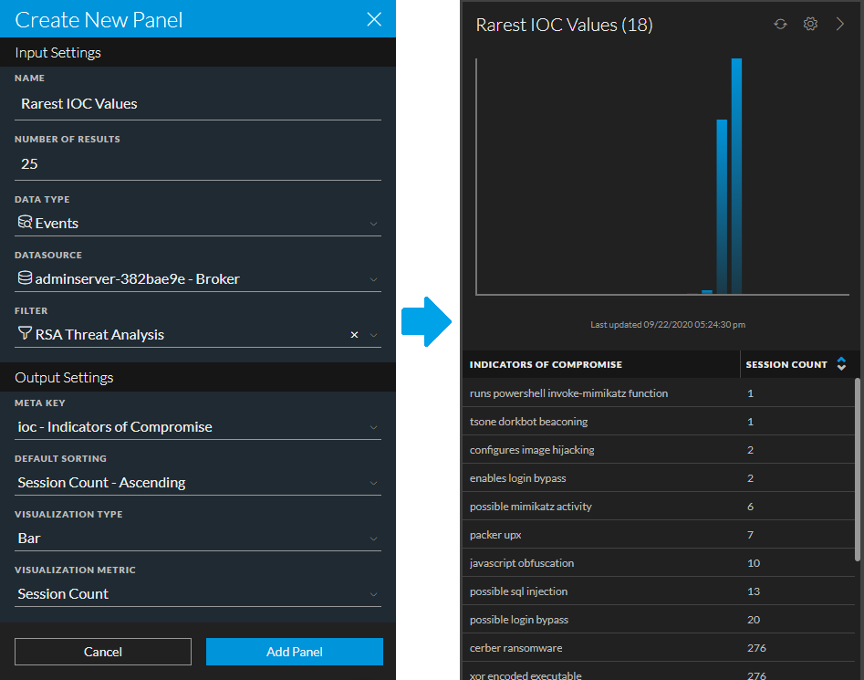Viewport: 864px width, 680px height.
Task: Click the filter funnel icon
Action: (25, 334)
